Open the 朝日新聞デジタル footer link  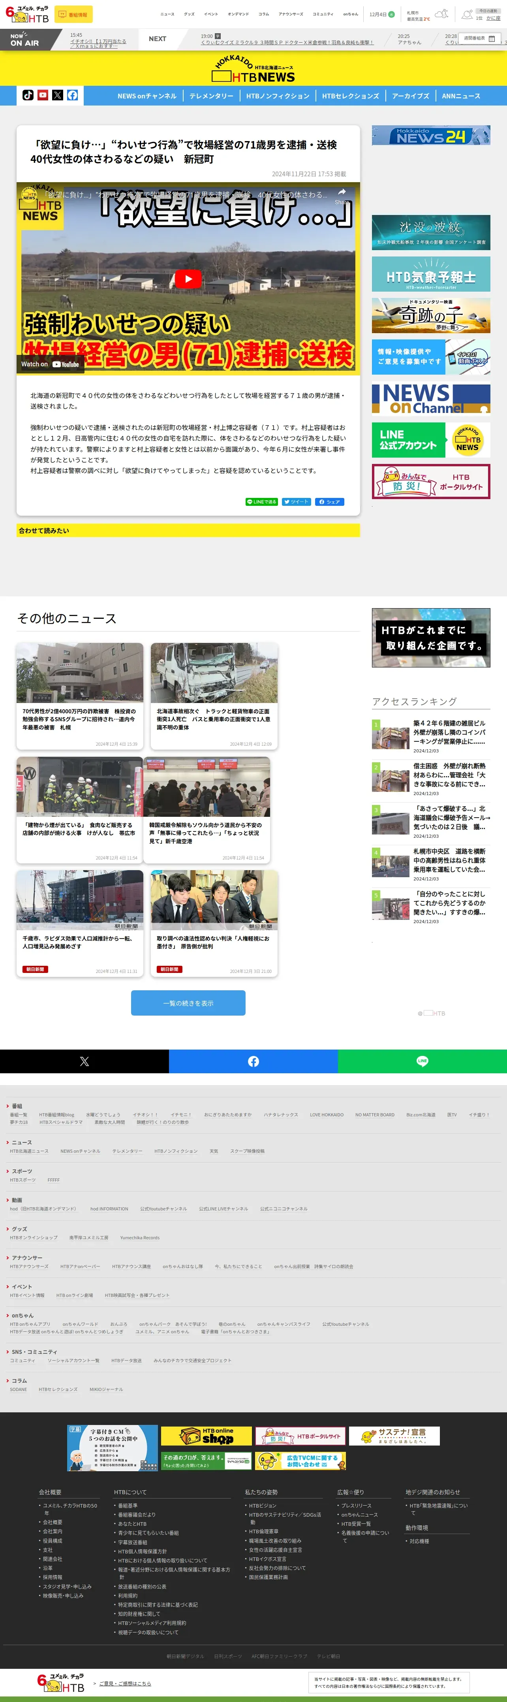point(186,1656)
